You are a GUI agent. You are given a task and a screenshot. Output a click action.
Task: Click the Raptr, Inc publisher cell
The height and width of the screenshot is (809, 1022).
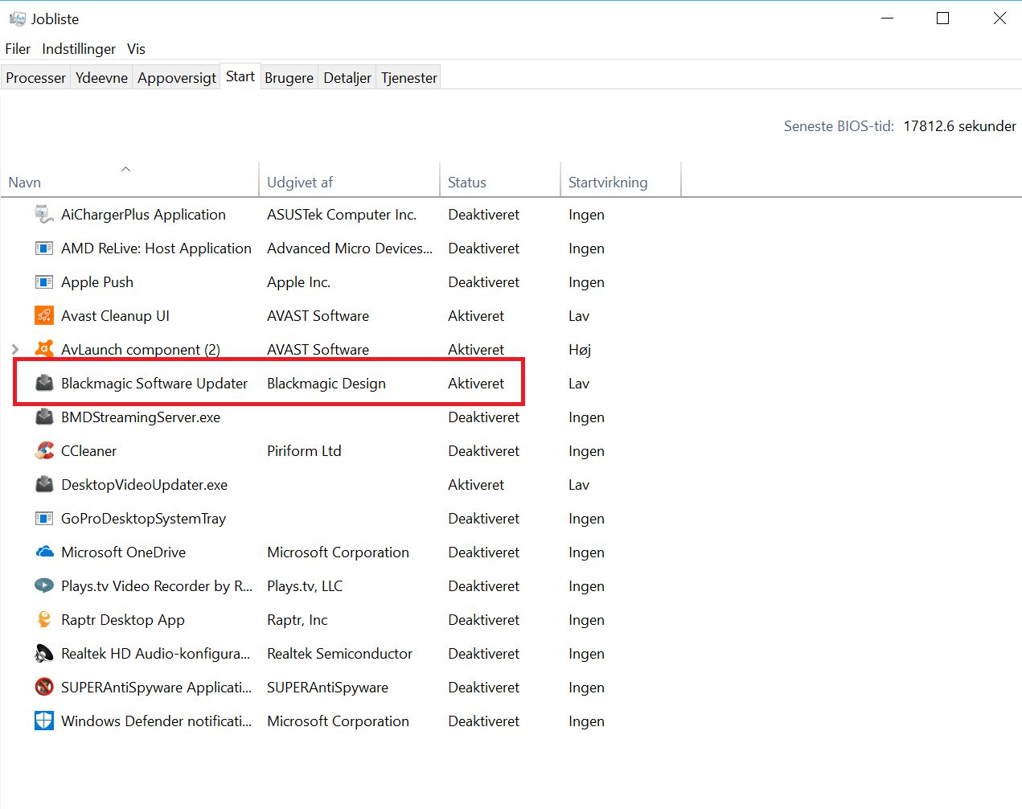coord(298,620)
